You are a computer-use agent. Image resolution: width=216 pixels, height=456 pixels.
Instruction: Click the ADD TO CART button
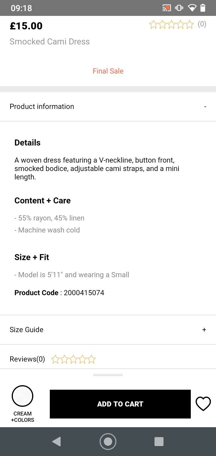tap(120, 404)
